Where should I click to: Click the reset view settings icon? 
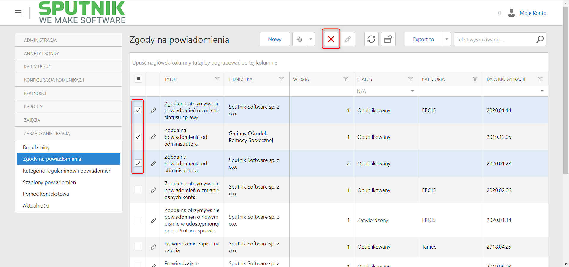(388, 39)
